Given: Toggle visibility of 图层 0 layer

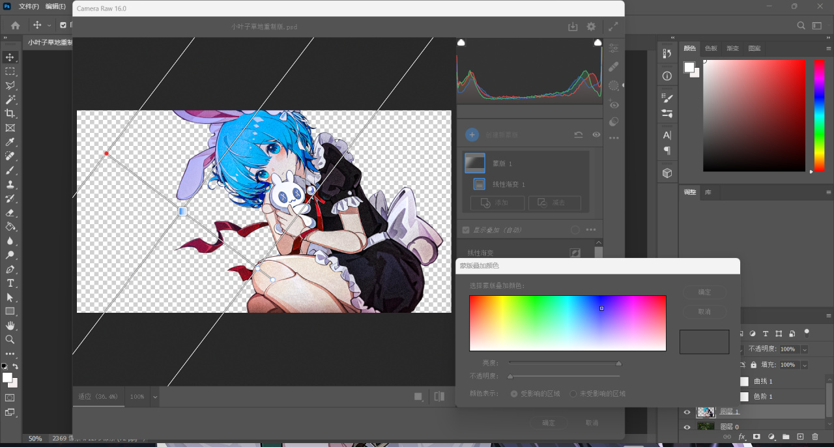Looking at the screenshot, I should click(687, 427).
